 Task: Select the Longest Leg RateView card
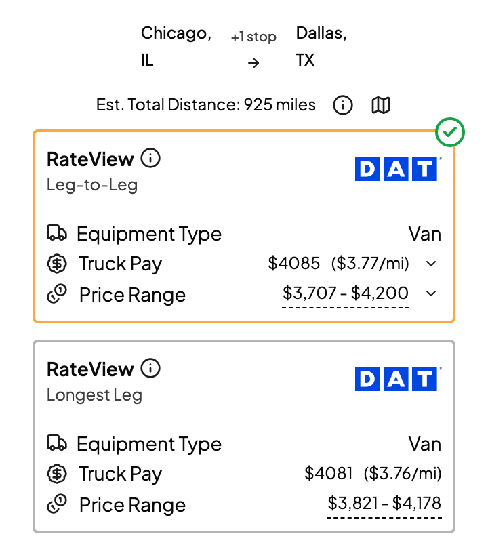click(244, 436)
